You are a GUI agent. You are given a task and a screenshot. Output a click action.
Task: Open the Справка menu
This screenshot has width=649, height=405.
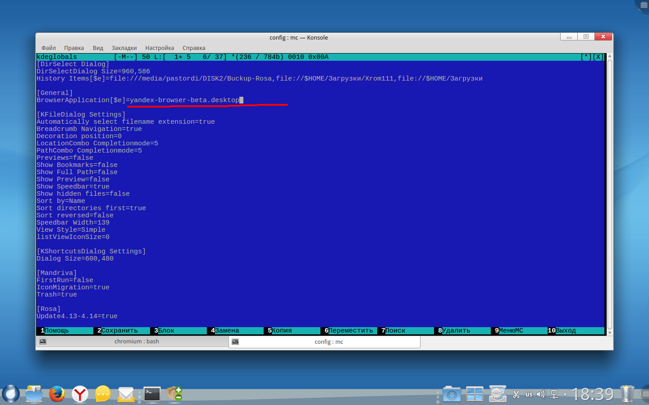(x=194, y=48)
